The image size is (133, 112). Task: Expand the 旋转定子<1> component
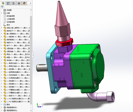(2, 31)
